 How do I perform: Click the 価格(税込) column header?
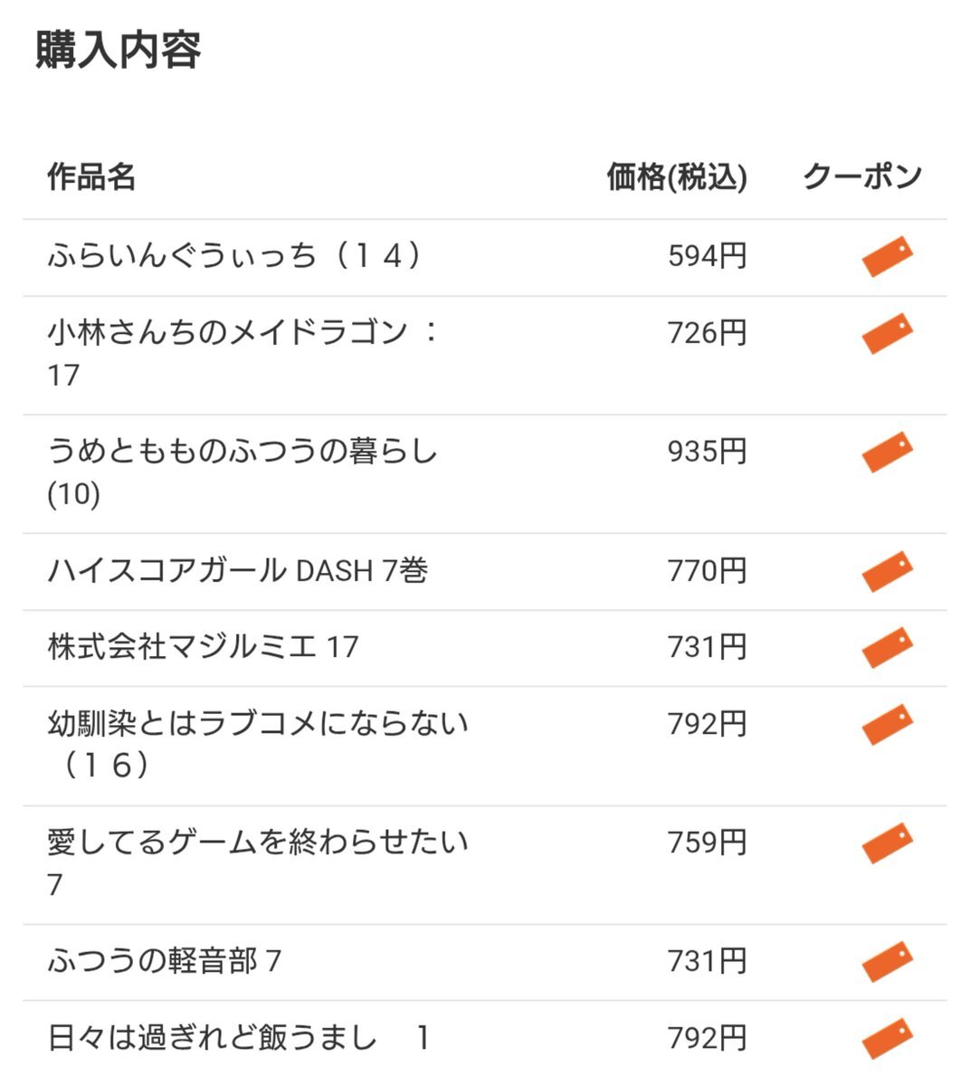(677, 177)
